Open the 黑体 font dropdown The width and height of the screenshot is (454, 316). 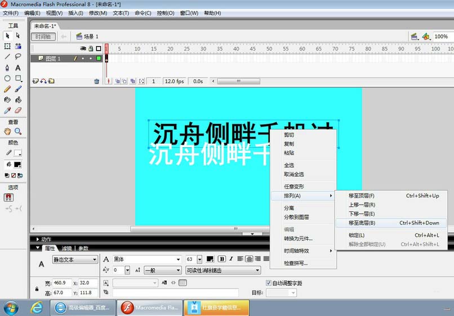(147, 259)
